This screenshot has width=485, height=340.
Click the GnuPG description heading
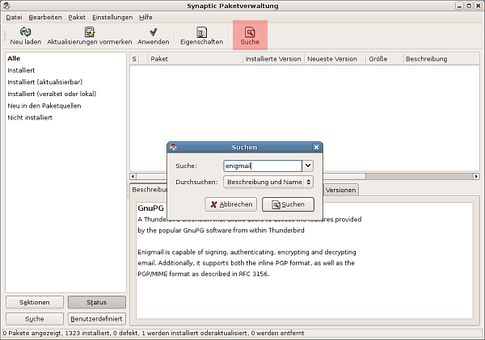pos(150,208)
